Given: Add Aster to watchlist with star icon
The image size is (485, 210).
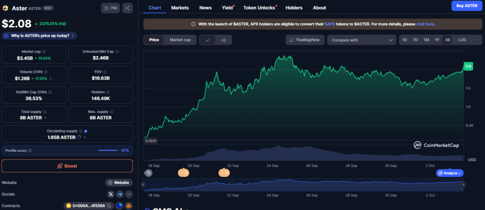Looking at the screenshot, I should (x=110, y=8).
